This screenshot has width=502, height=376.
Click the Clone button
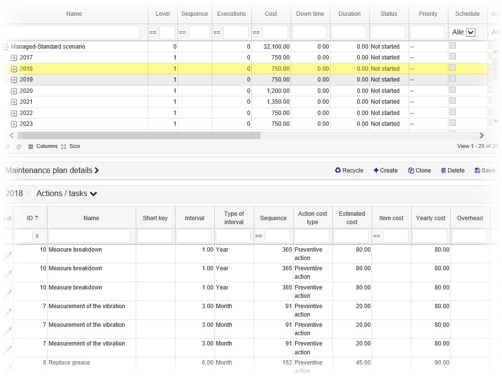point(419,171)
